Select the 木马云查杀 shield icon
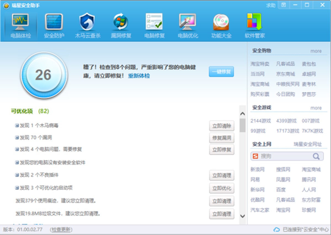331x235 pixels. tap(87, 22)
